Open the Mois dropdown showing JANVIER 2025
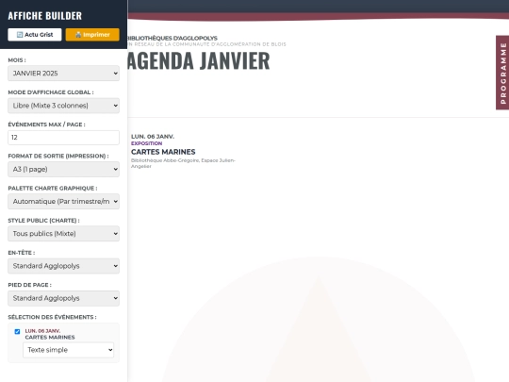509x382 pixels. click(x=64, y=73)
